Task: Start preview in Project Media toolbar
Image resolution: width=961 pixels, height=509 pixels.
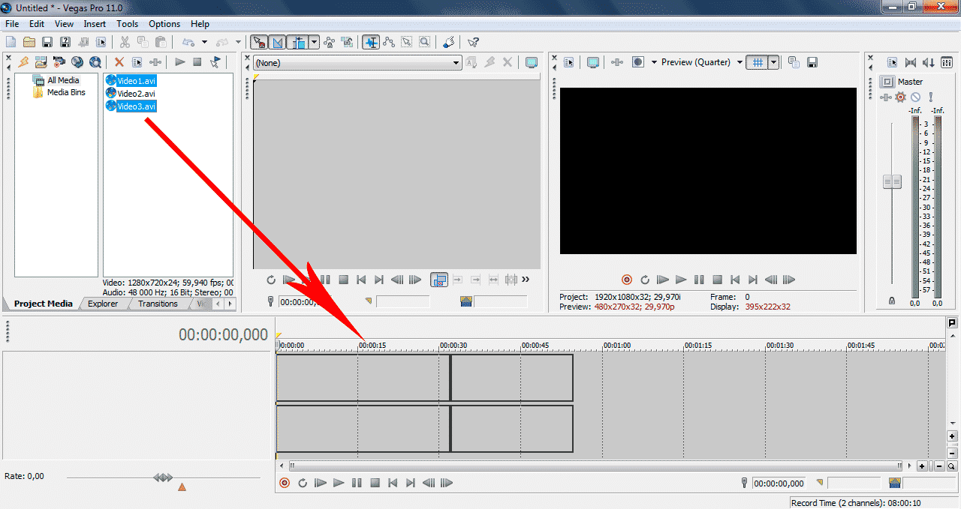Action: click(x=180, y=62)
